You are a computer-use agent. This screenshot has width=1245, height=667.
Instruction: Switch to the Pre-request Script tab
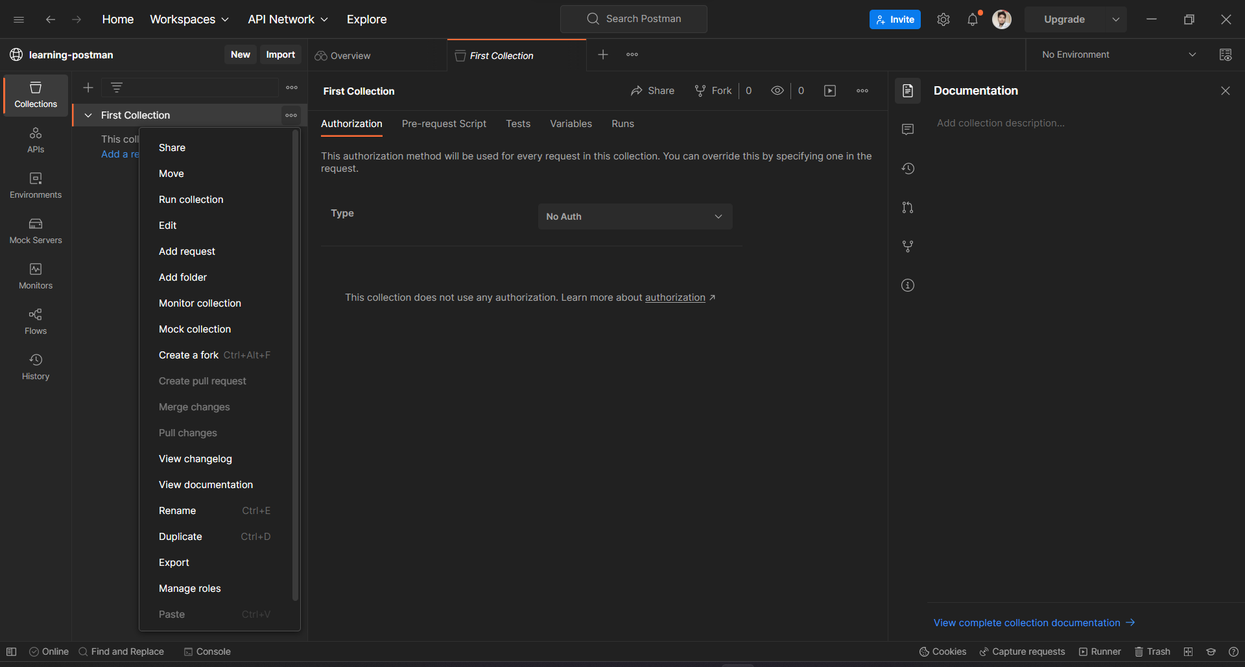coord(444,124)
